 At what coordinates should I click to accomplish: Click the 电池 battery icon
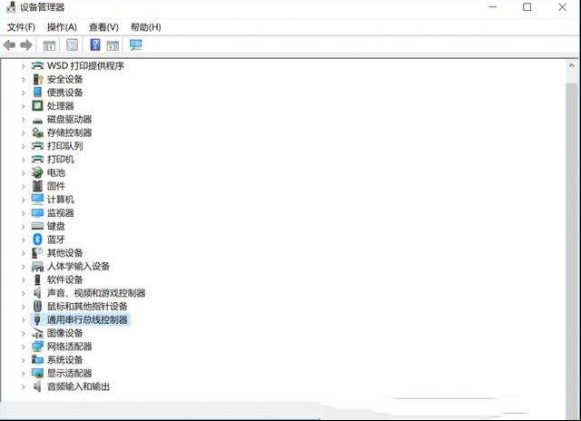tap(37, 172)
